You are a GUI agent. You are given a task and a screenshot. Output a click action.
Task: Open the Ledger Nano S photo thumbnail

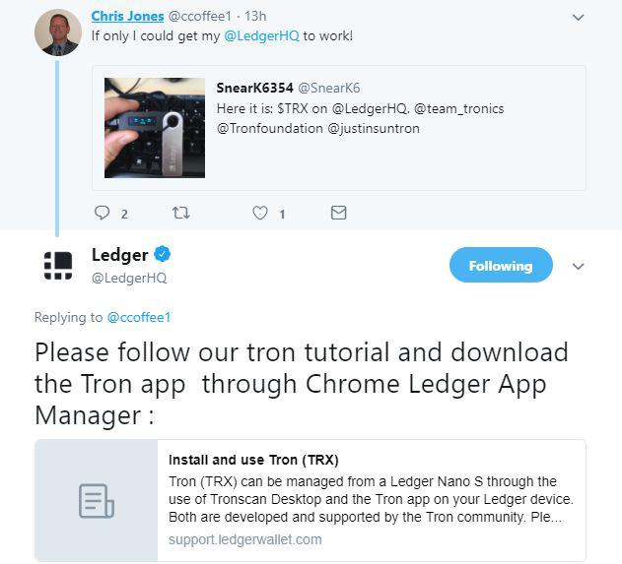click(155, 128)
